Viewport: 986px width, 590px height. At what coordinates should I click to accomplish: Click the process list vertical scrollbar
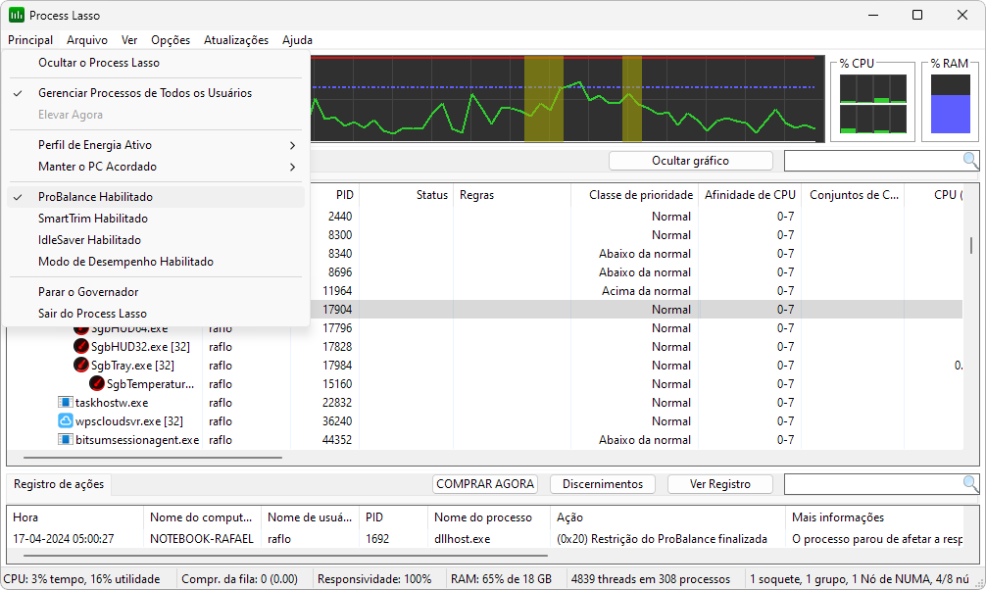[971, 245]
